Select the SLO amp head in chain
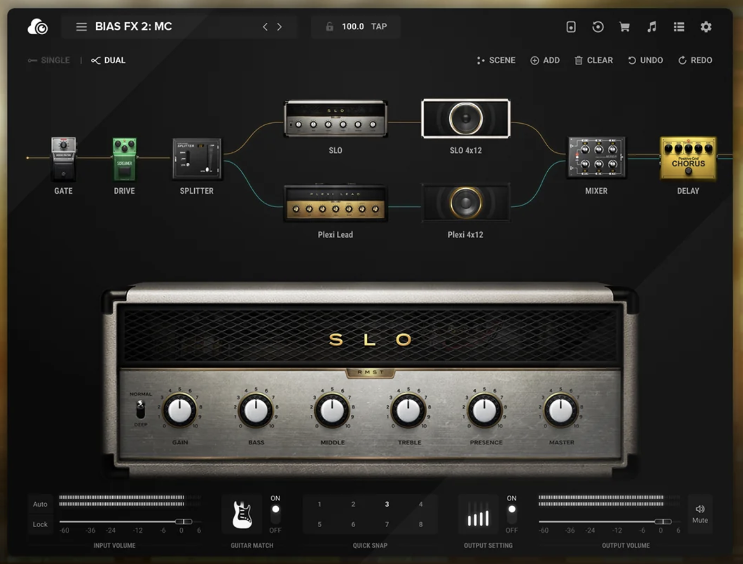743x564 pixels. [x=336, y=118]
